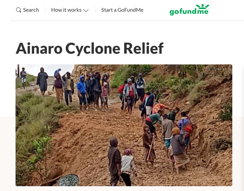Expand the chevron beside How it works
This screenshot has width=244, height=191.
pos(86,10)
